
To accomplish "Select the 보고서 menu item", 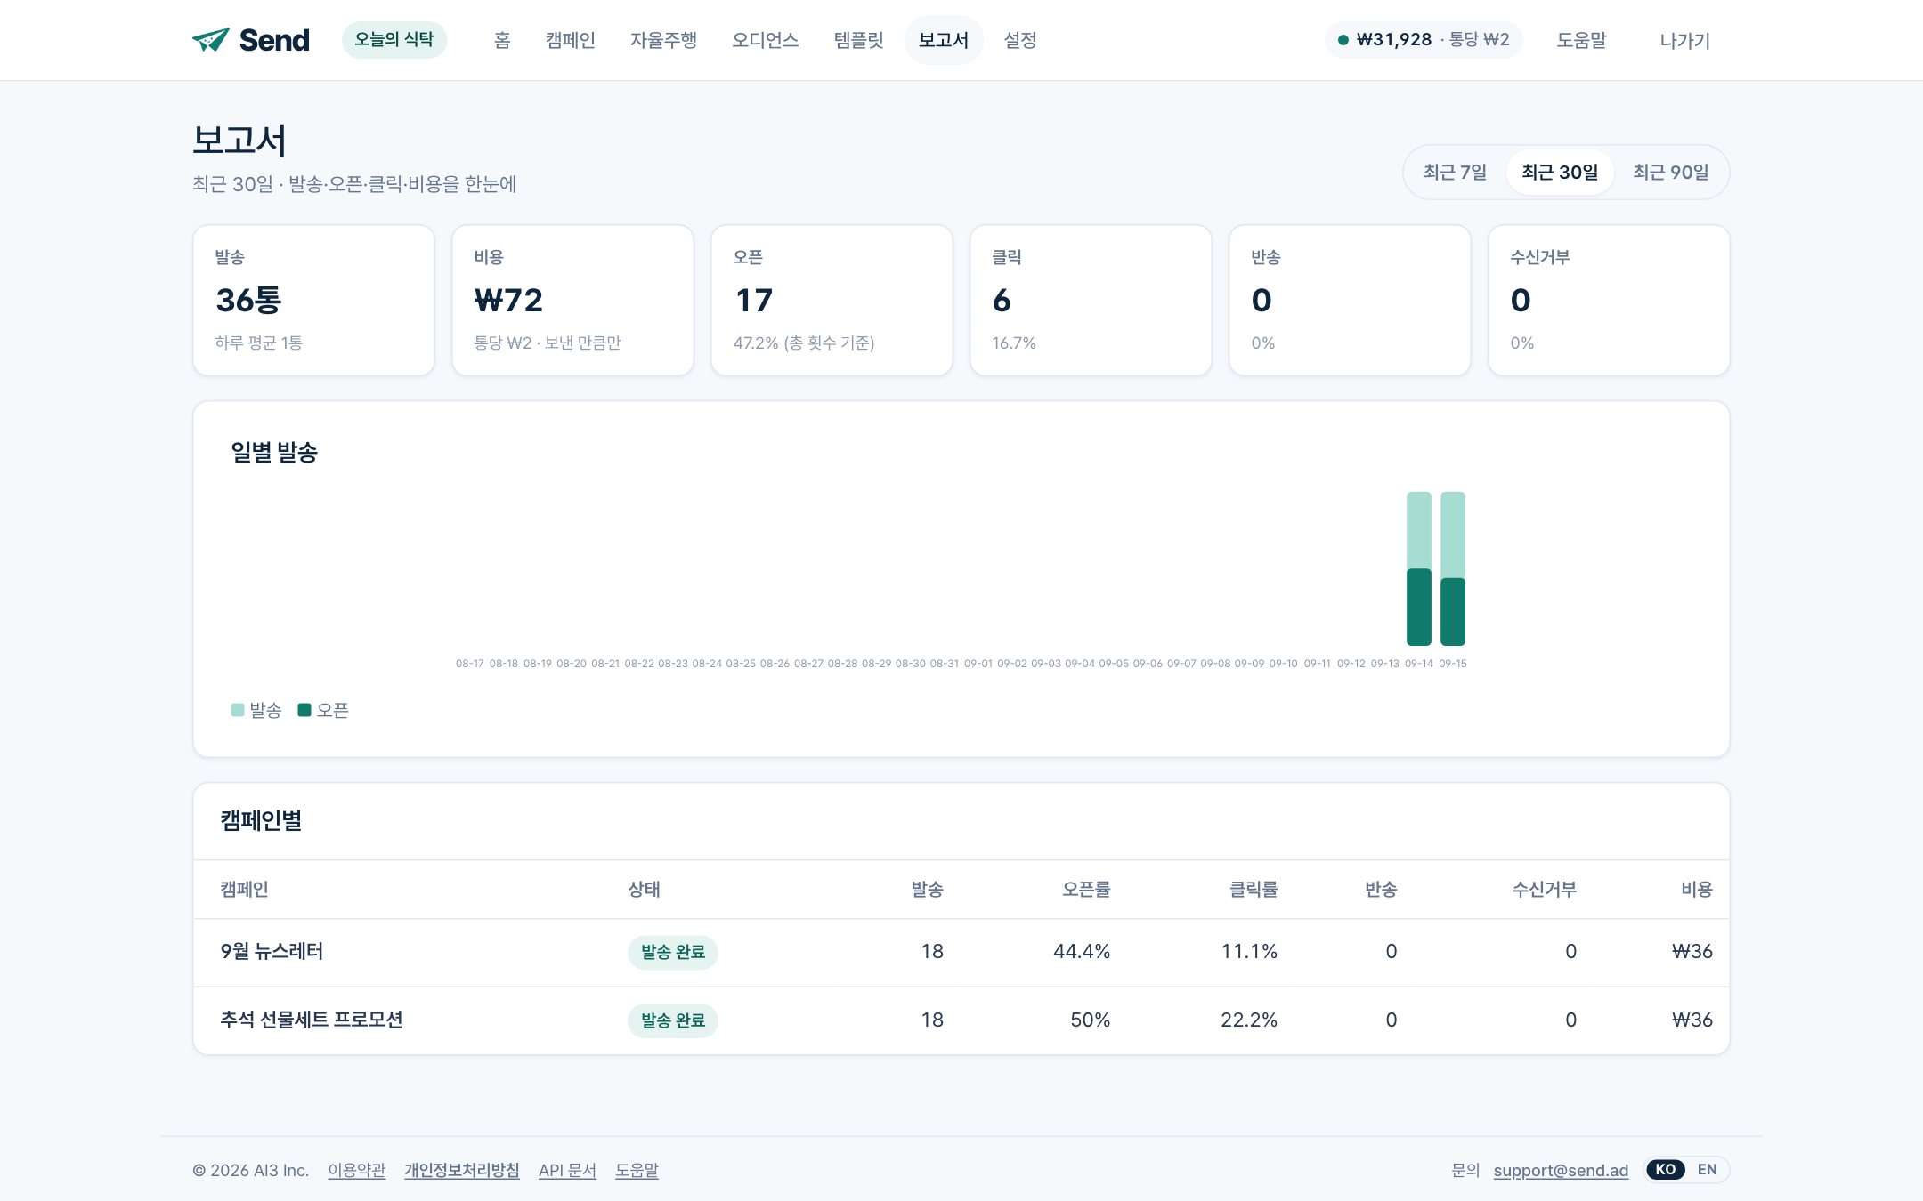I will (944, 40).
